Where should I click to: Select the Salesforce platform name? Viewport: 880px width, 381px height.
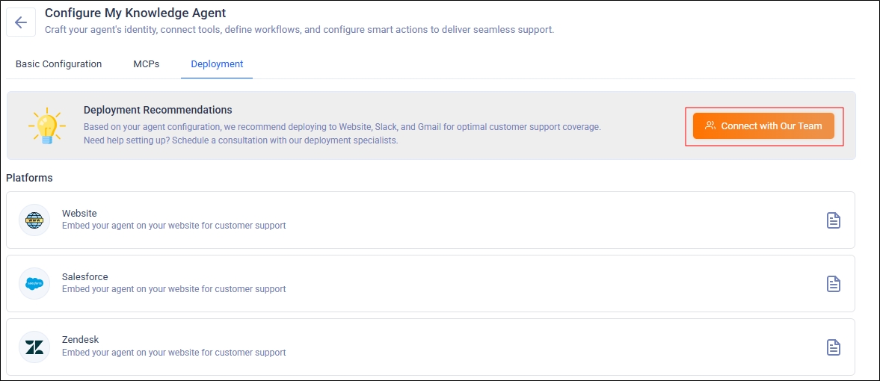coord(84,277)
